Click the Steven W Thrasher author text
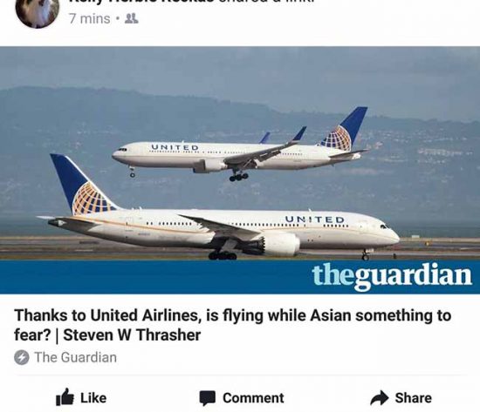Image resolution: width=480 pixels, height=412 pixels. (x=132, y=335)
